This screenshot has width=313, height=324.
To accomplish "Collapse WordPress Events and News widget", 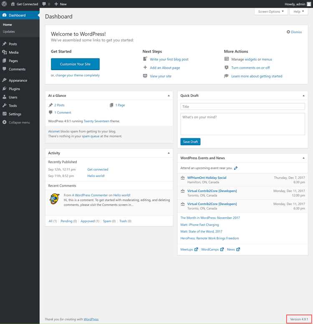I will pos(303,158).
